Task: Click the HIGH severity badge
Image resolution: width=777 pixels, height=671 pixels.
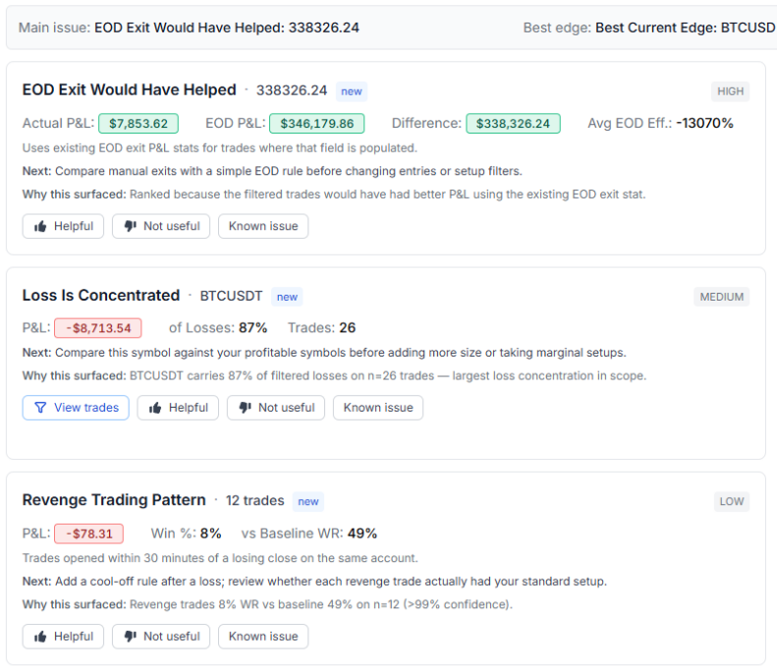Action: (x=730, y=91)
